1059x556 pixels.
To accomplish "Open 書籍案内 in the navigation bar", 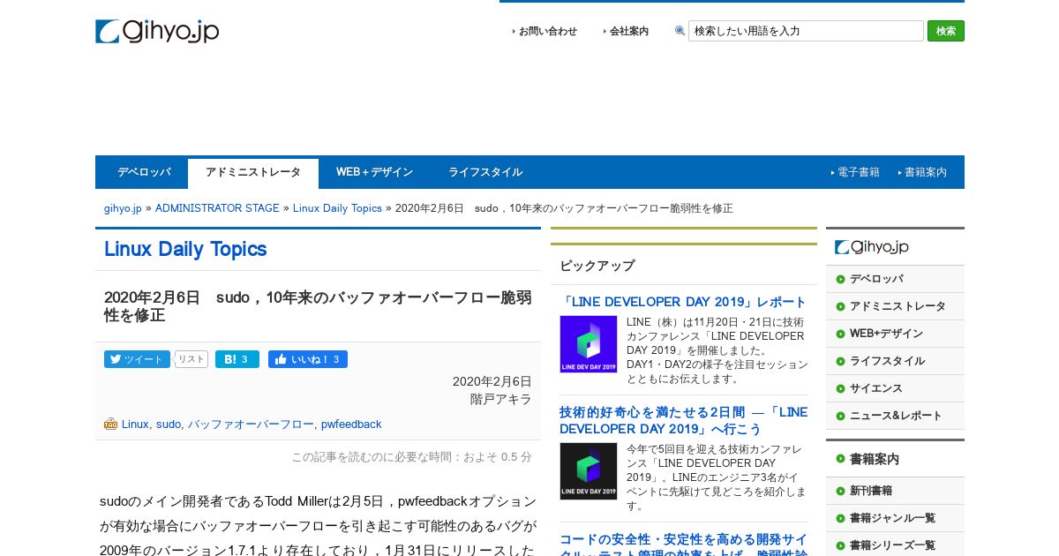I will coord(926,172).
